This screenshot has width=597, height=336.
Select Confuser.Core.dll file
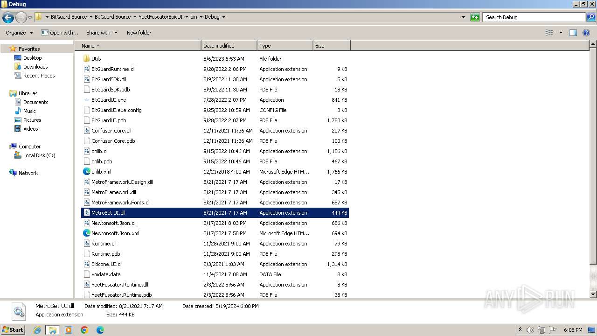point(111,131)
